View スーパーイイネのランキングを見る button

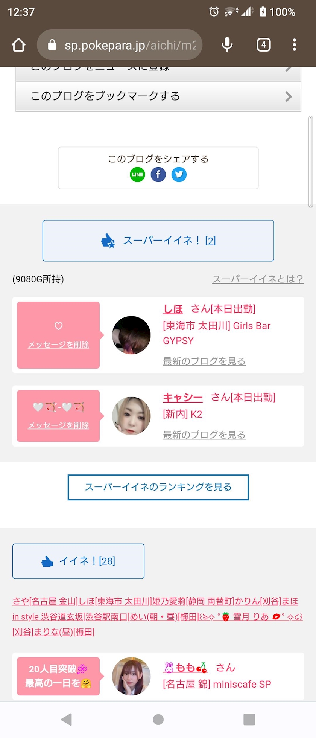[x=158, y=487]
